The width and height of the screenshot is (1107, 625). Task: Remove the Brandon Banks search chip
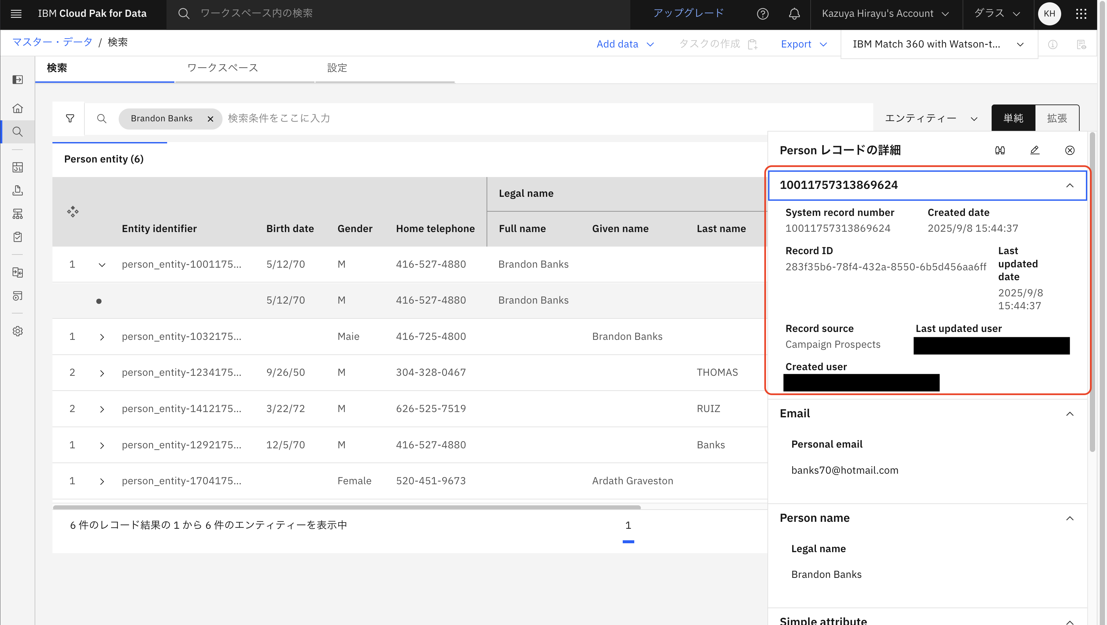pos(211,119)
